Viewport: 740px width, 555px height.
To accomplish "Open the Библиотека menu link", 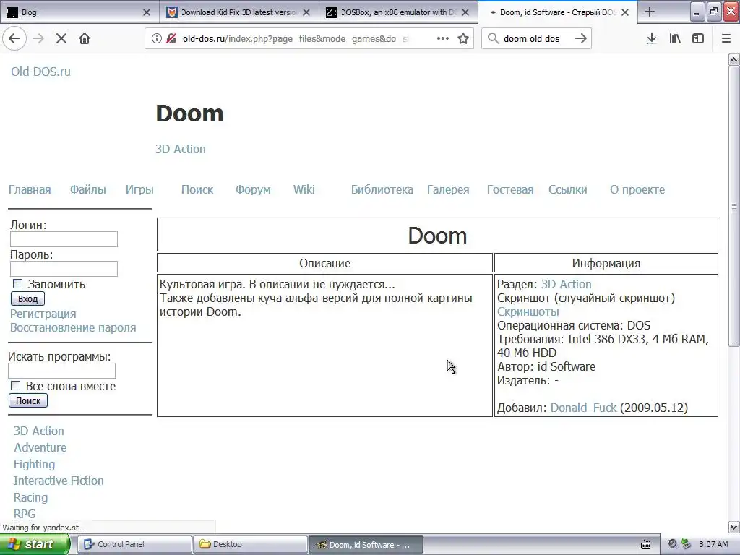I will coord(382,190).
